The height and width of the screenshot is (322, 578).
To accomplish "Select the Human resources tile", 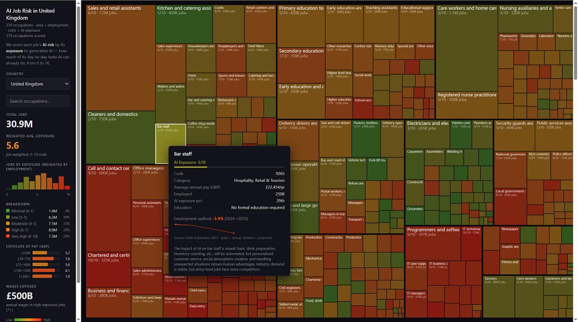I will pos(175,307).
